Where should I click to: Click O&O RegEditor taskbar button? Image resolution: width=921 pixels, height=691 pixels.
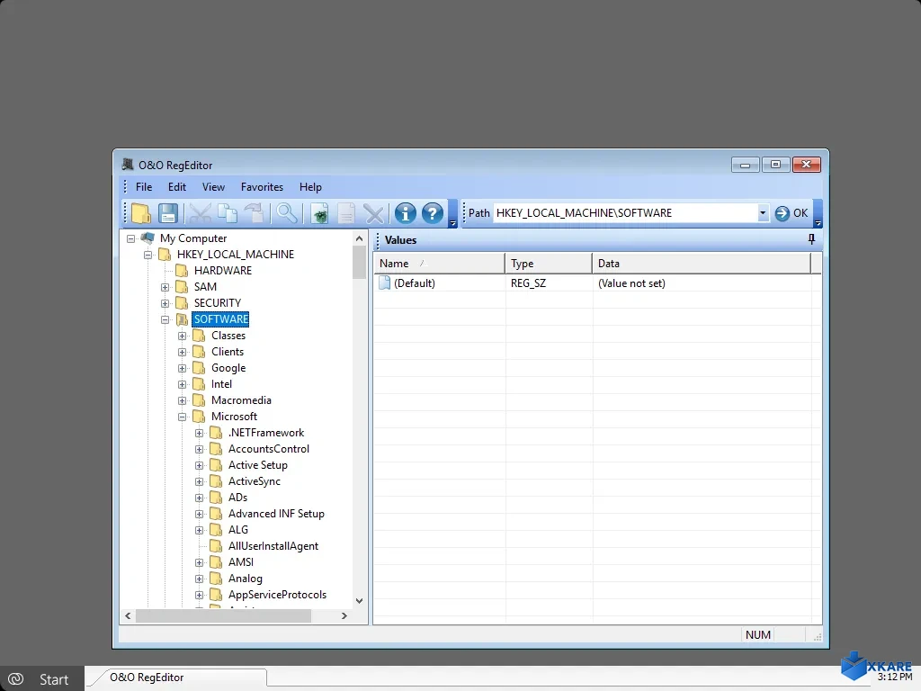click(x=179, y=678)
